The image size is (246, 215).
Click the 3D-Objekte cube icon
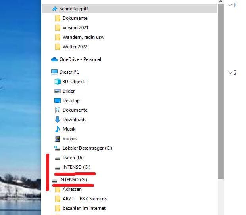click(58, 82)
